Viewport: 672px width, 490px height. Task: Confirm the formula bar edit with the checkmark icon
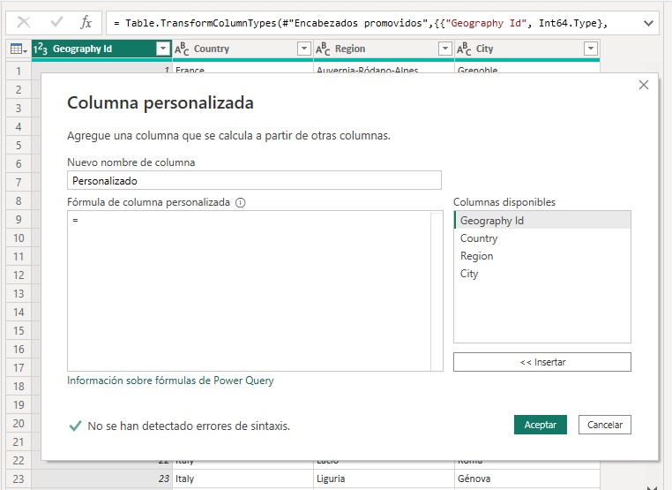point(56,22)
